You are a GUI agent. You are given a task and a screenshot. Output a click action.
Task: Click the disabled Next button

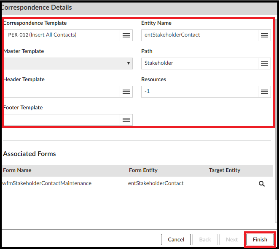pos(232,240)
